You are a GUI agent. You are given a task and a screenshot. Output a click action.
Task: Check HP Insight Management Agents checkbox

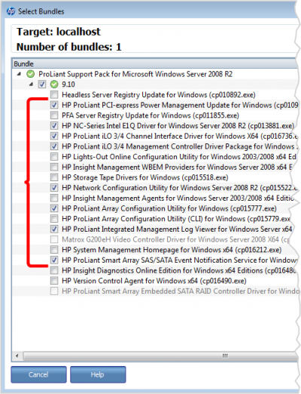point(54,198)
